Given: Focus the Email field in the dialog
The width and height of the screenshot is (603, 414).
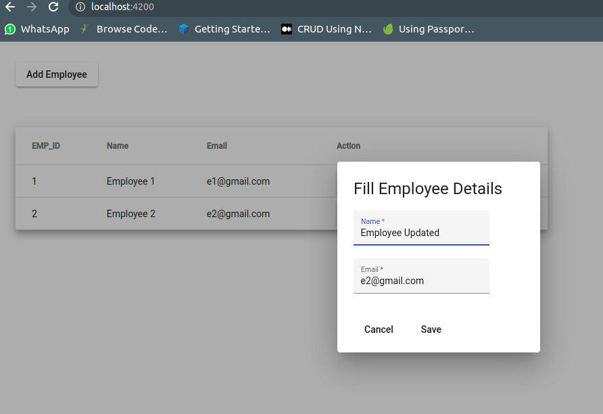Looking at the screenshot, I should tap(421, 276).
